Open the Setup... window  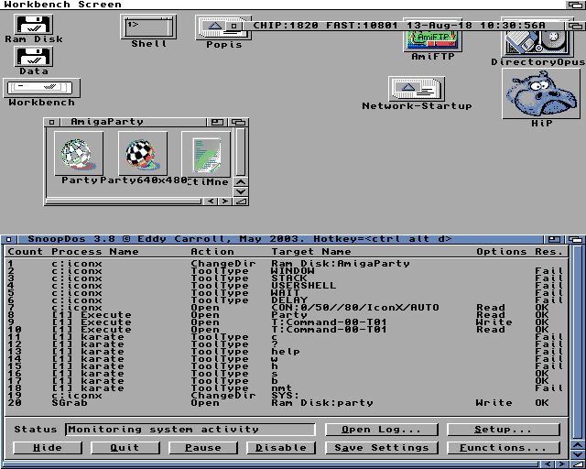click(503, 430)
